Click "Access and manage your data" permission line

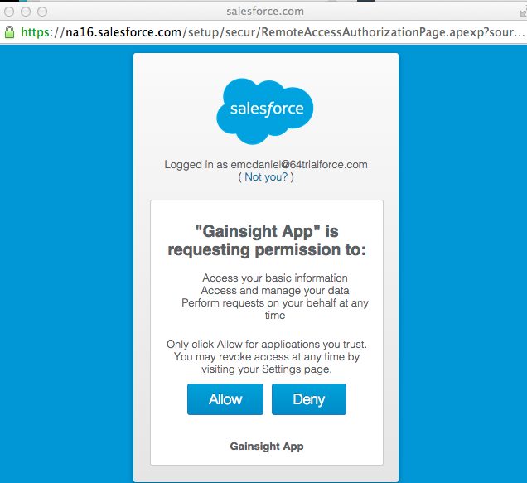275,291
